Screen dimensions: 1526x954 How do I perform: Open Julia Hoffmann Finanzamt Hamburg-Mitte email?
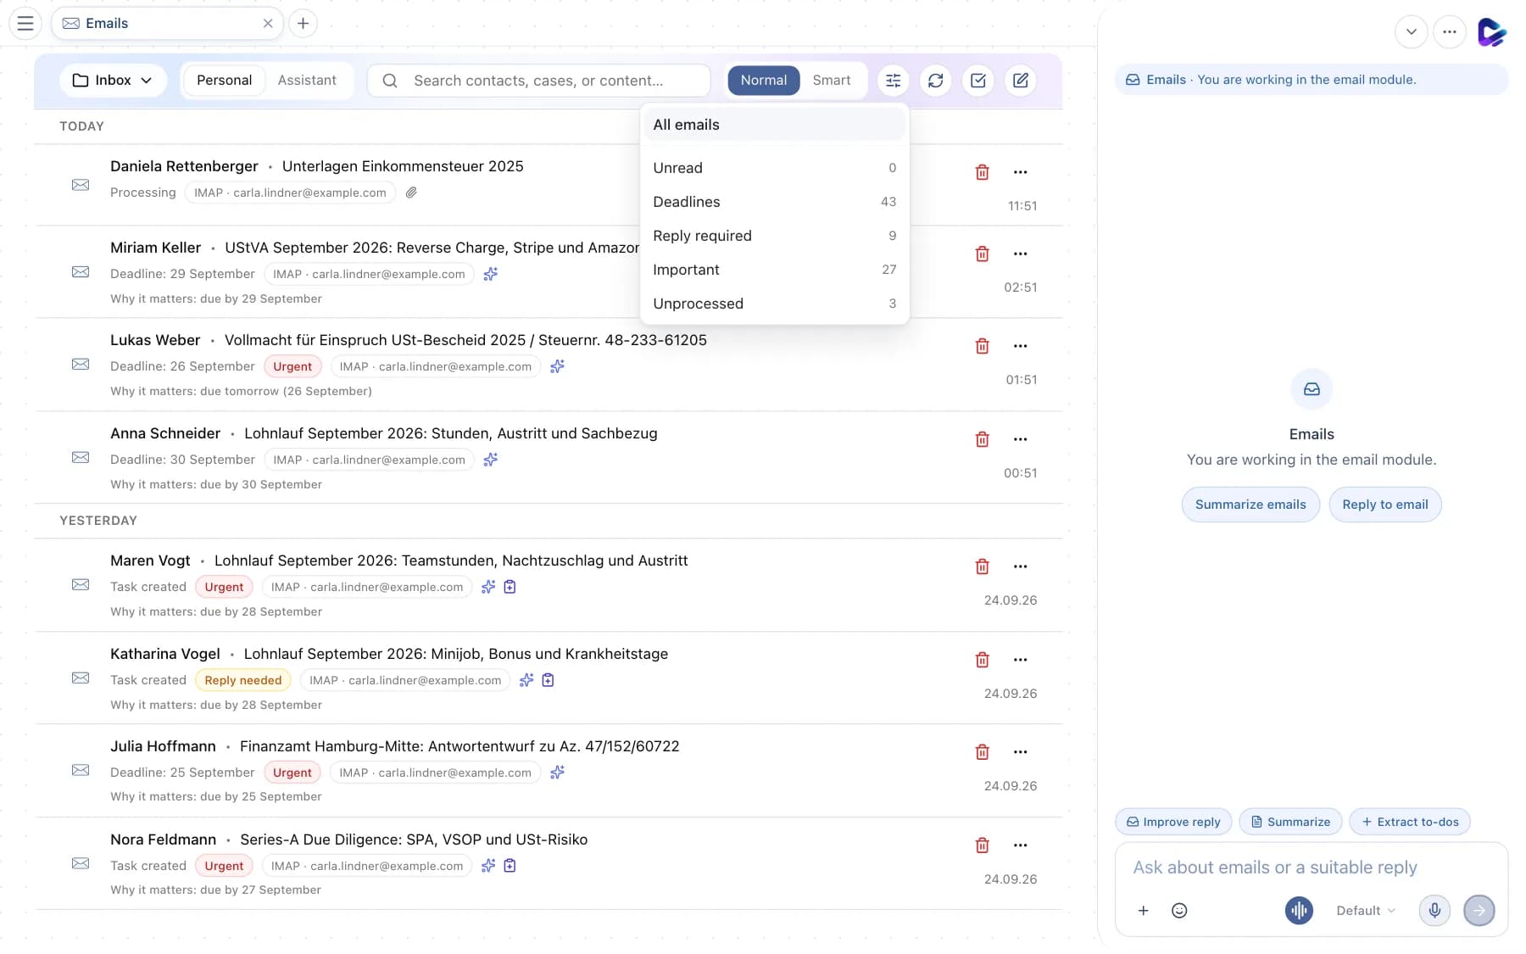pyautogui.click(x=459, y=746)
